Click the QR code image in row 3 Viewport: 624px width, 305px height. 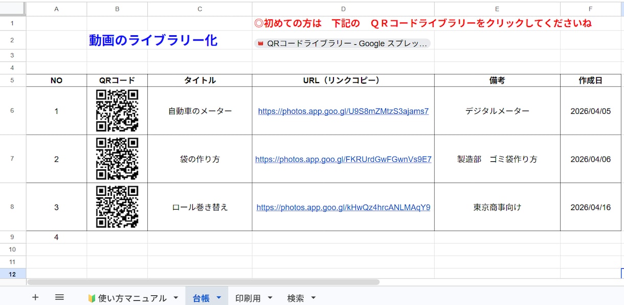click(x=117, y=207)
